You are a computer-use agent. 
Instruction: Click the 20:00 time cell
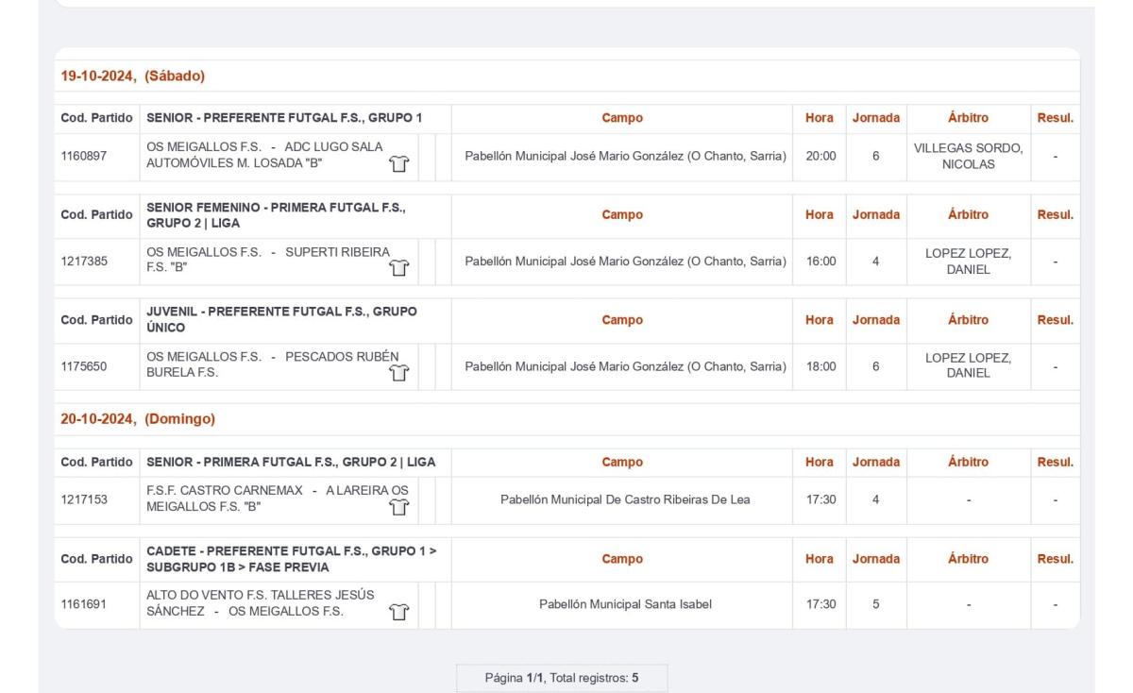pyautogui.click(x=820, y=156)
